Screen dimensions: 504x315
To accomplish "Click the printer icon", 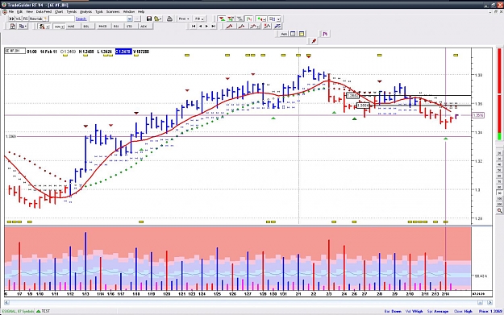I will point(169,19).
